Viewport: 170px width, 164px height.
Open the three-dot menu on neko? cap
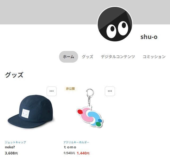click(52, 91)
